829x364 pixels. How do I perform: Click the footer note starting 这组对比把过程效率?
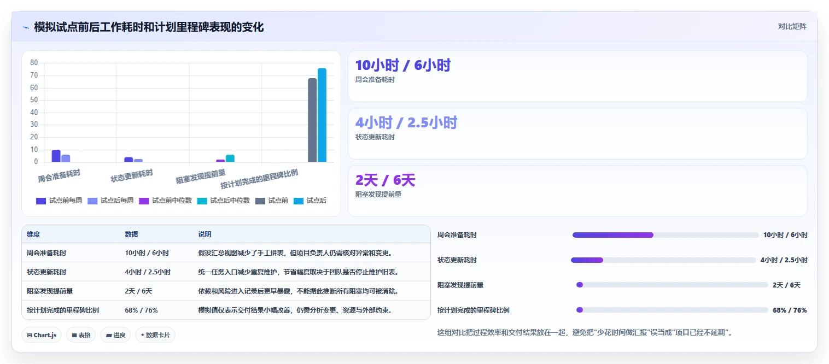[x=585, y=332]
